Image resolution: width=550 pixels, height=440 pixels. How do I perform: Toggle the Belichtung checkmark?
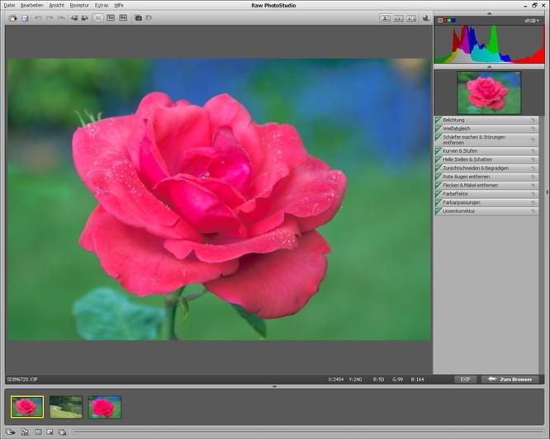coord(439,120)
